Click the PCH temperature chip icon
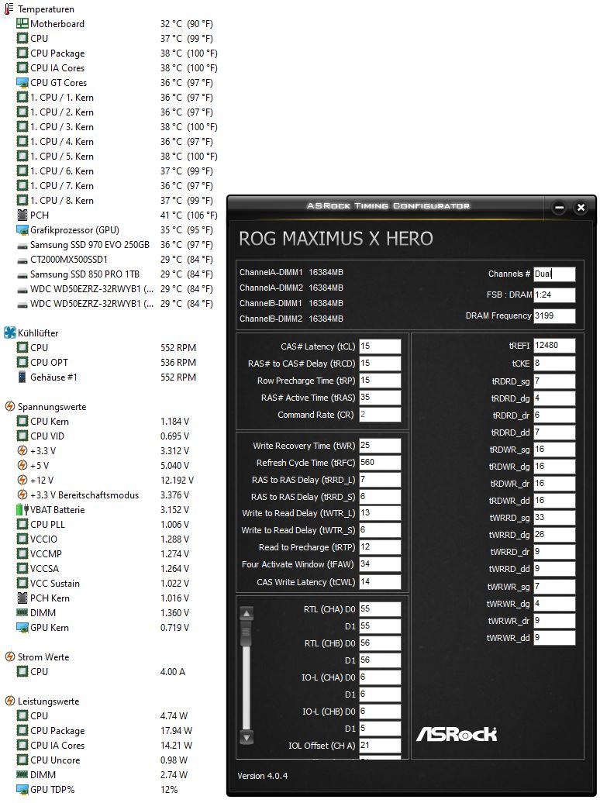Viewport: 600px width, 803px height. pos(22,215)
